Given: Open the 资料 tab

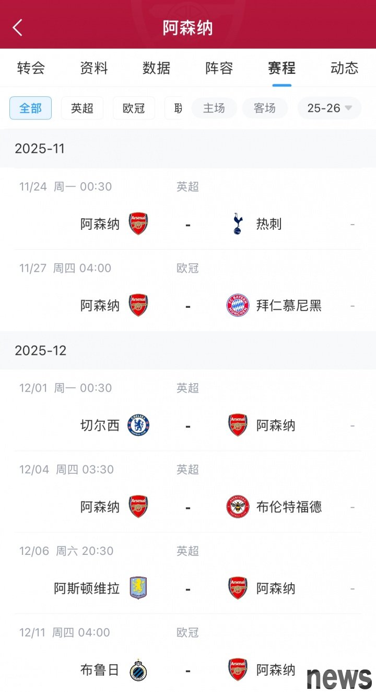Looking at the screenshot, I should (93, 68).
